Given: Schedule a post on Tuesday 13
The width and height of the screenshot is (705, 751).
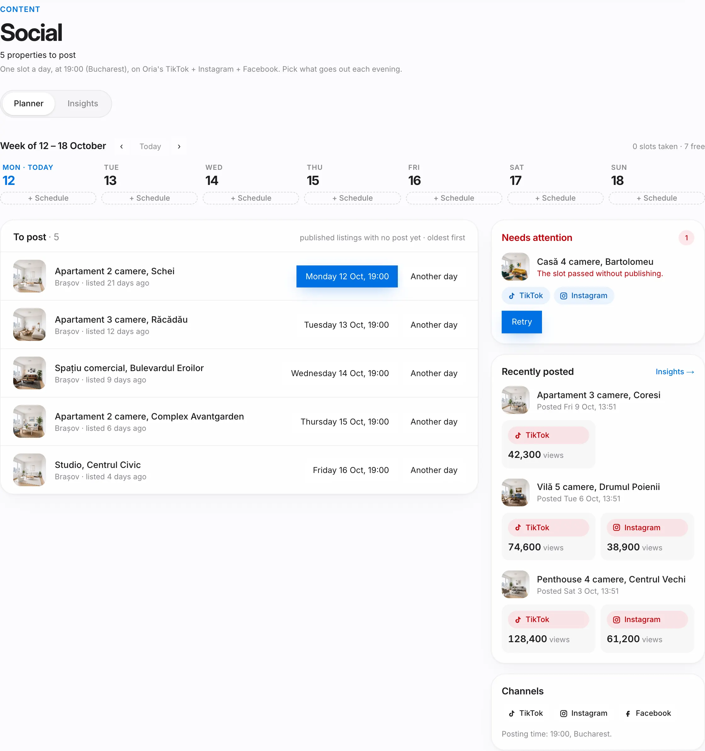Looking at the screenshot, I should click(149, 198).
